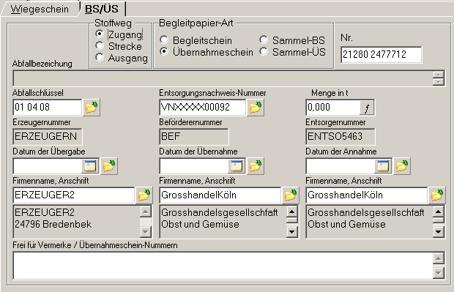Screen dimensions: 454x292
Task: Click the Entsorger GrosshandelKöln Firmenname field
Action: point(367,195)
